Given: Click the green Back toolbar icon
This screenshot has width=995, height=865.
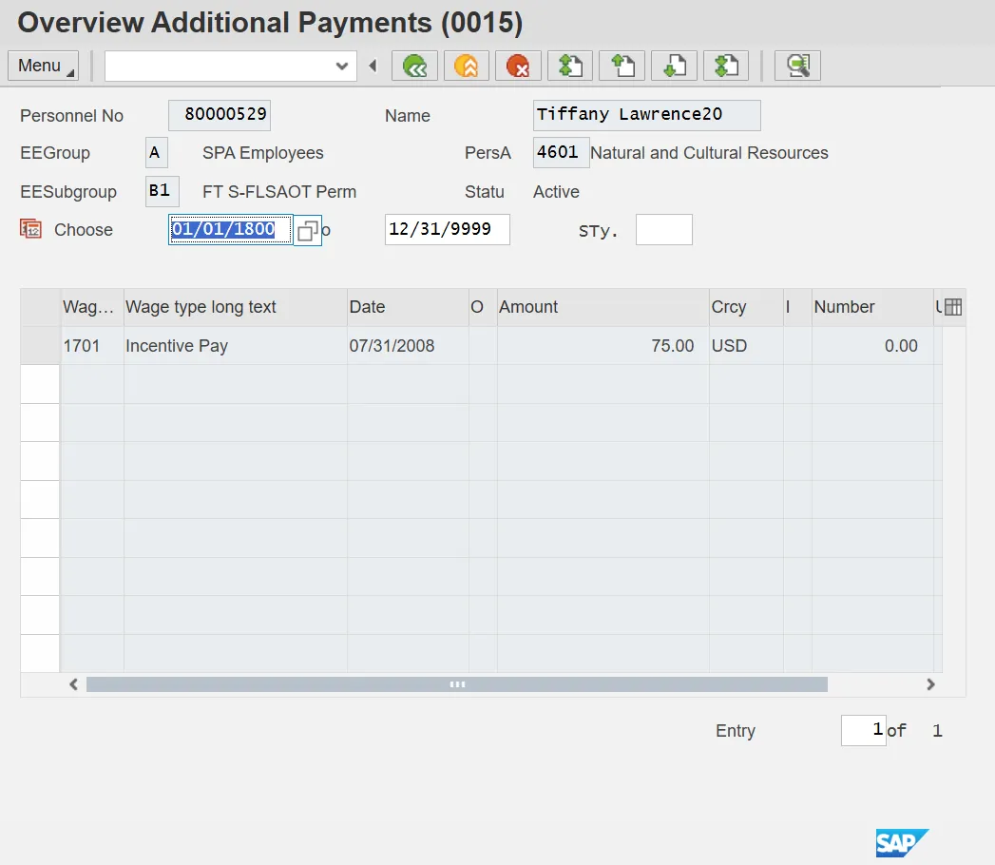Looking at the screenshot, I should pyautogui.click(x=415, y=66).
